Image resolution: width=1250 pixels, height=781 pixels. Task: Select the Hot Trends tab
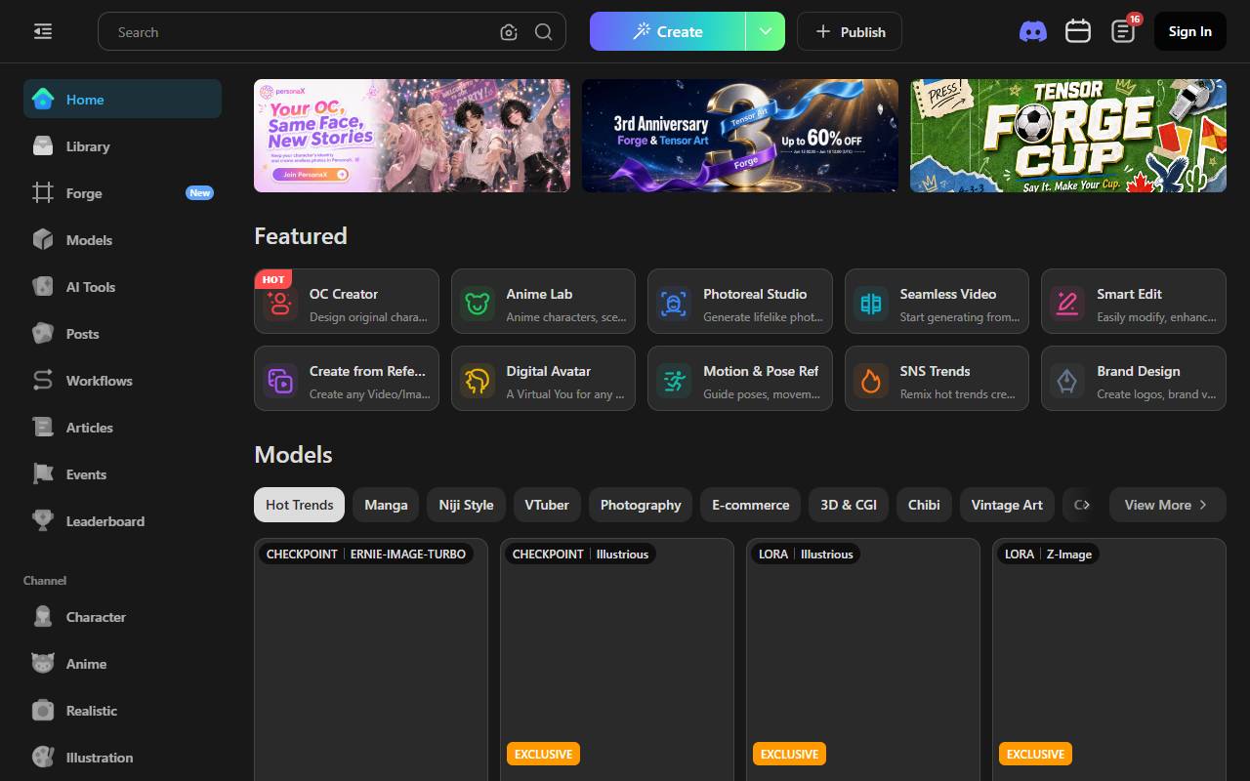(x=299, y=505)
